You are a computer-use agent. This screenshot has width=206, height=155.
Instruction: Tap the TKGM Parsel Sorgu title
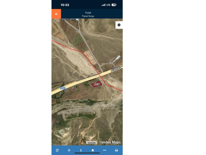tap(88, 14)
